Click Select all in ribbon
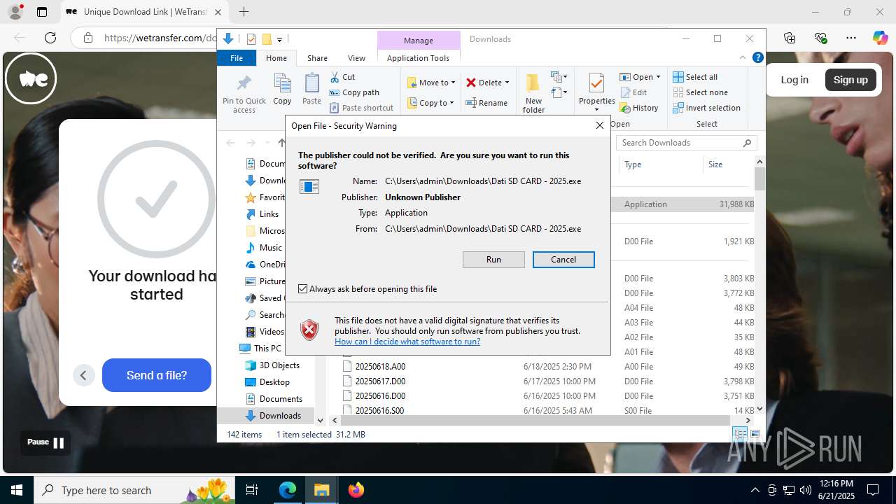Viewport: 896px width, 504px height. (x=695, y=77)
